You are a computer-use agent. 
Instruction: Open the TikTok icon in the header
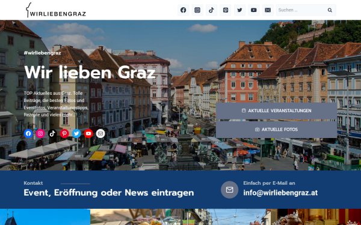point(211,10)
